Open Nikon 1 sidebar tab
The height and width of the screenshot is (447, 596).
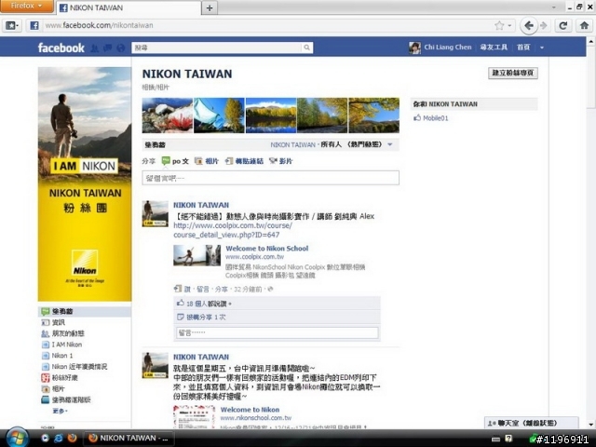pyautogui.click(x=62, y=356)
